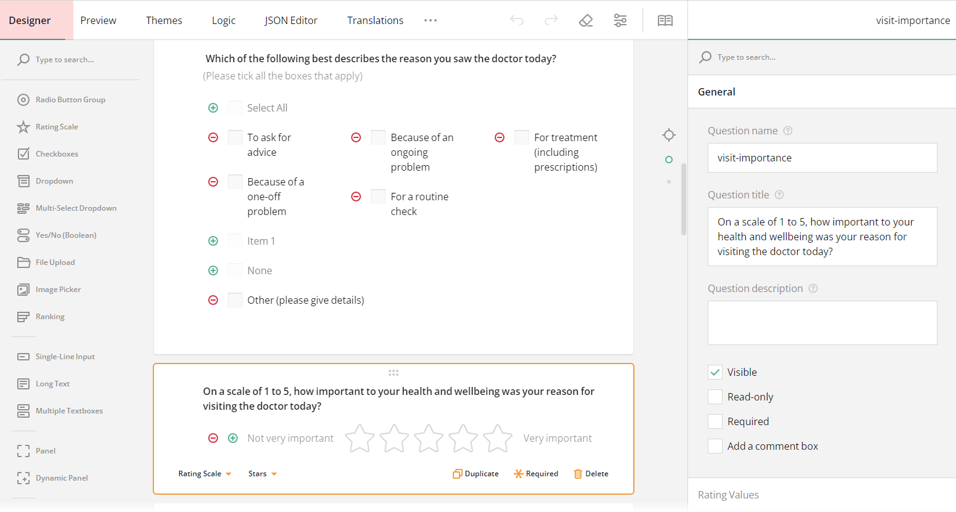Open the 'Stars' display mode dropdown
Screen dimensions: 956x512
coord(262,473)
